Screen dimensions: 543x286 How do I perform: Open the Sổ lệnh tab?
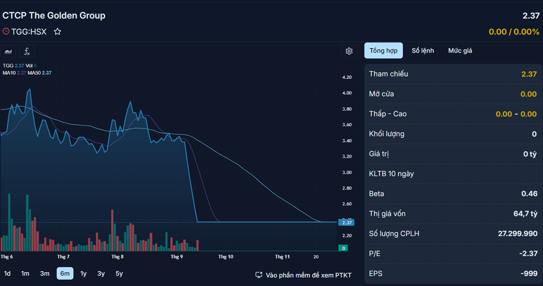[x=423, y=51]
